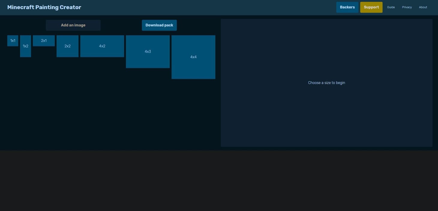Open the Backers page
Screen dimensions: 438x211
pyautogui.click(x=347, y=7)
